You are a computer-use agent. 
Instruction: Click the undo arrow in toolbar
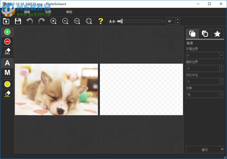[29, 21]
